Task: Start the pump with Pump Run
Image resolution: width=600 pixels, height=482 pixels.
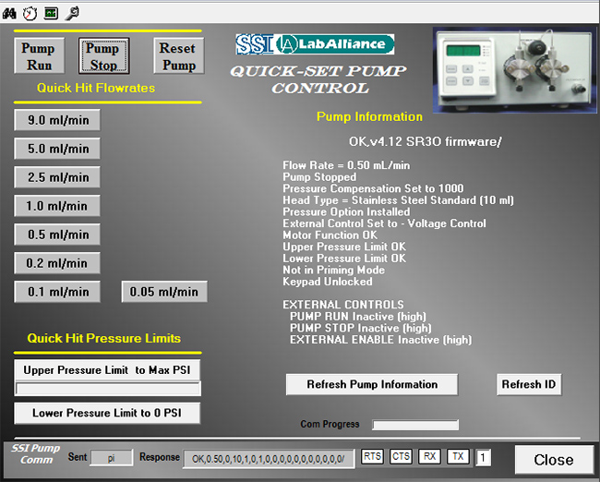Action: coord(39,56)
